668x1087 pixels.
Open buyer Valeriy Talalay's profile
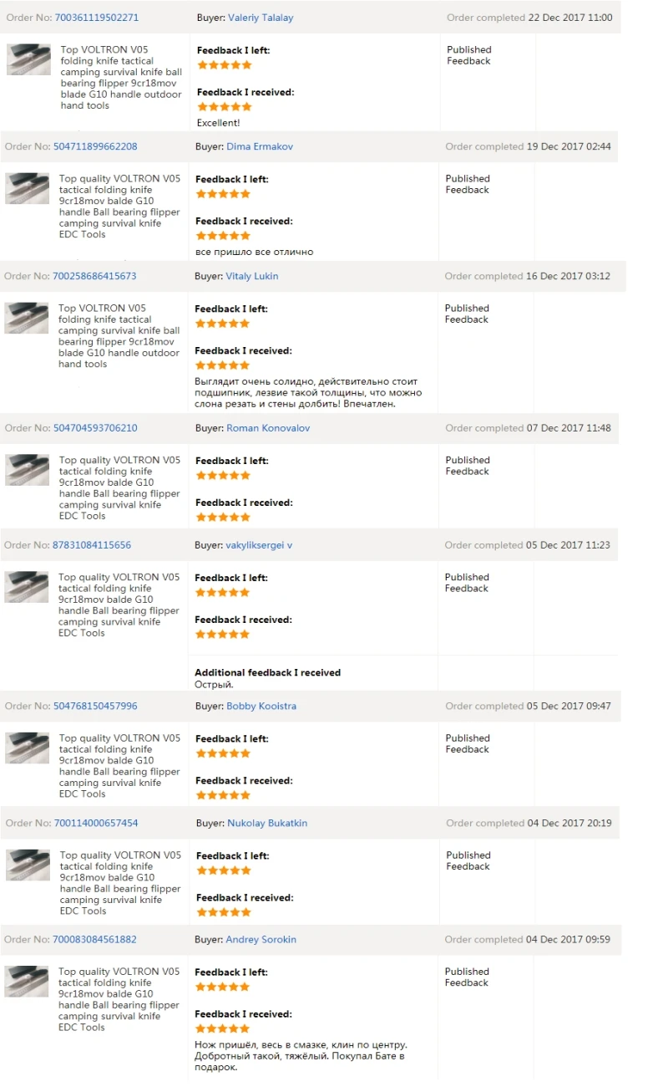pos(261,18)
